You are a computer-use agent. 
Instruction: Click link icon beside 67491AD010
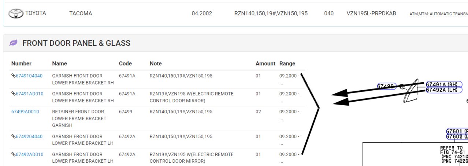(x=13, y=94)
